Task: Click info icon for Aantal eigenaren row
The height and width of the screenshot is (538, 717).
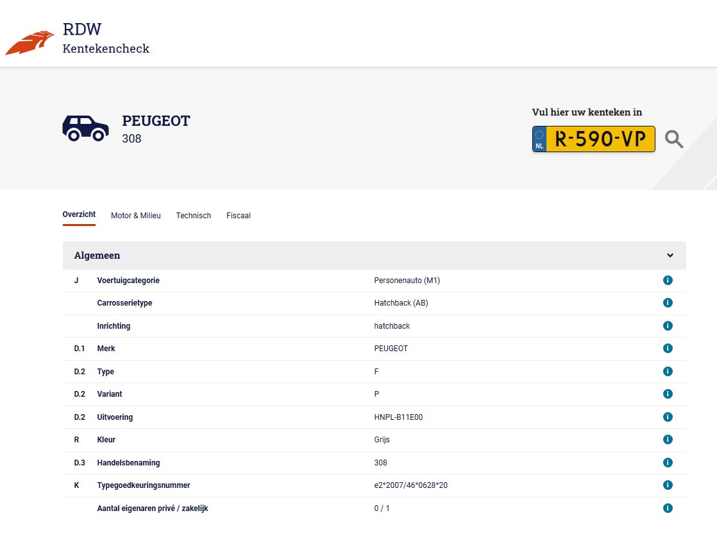Action: point(668,508)
